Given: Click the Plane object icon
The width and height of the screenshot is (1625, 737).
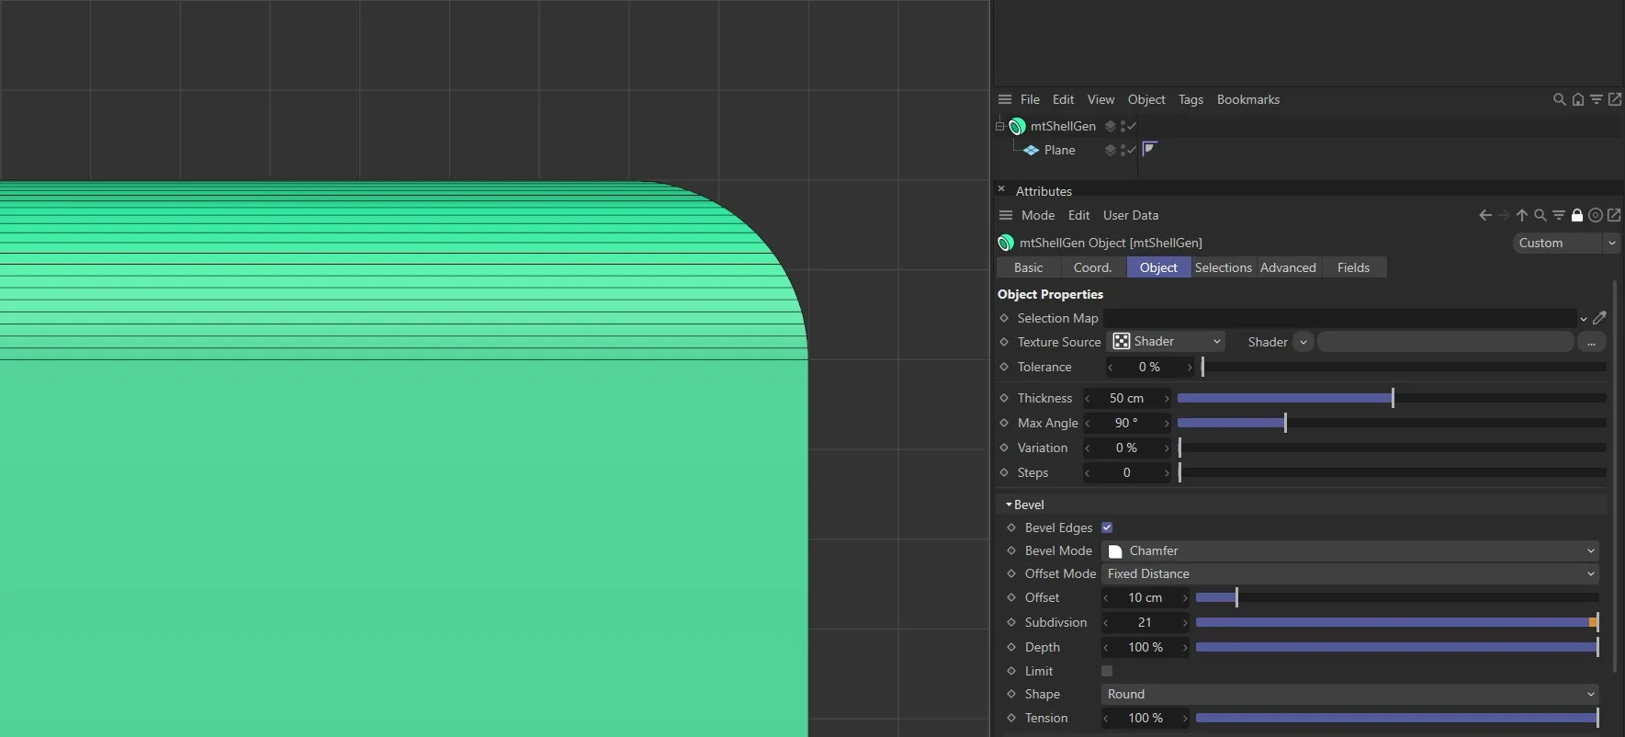Looking at the screenshot, I should tap(1032, 150).
